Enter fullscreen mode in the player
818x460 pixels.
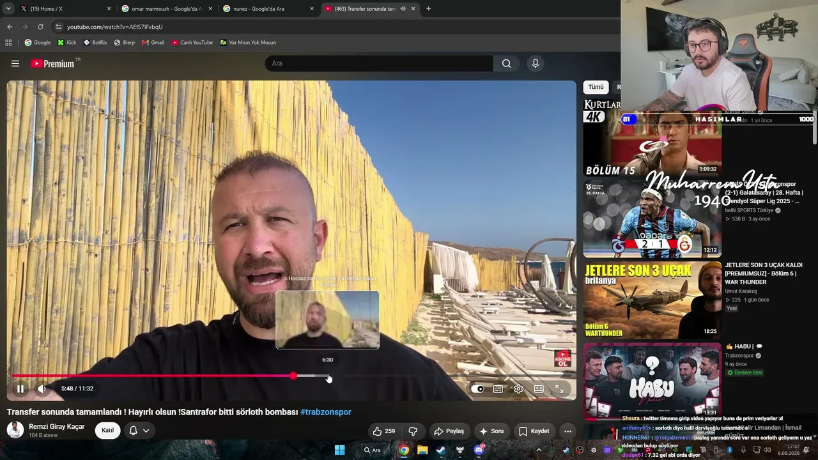point(559,388)
